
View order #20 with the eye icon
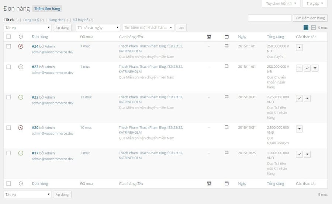pyautogui.click(x=299, y=129)
